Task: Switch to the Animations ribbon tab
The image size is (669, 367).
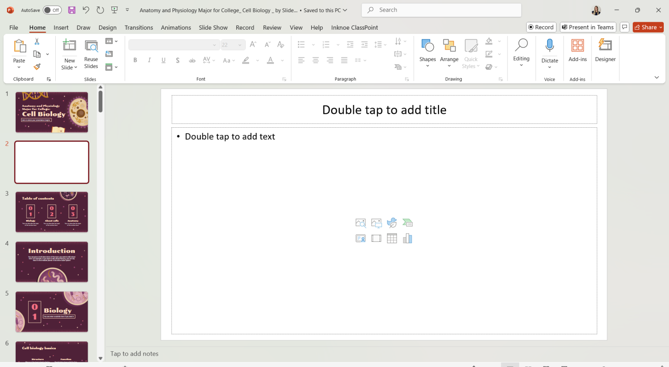Action: coord(176,27)
